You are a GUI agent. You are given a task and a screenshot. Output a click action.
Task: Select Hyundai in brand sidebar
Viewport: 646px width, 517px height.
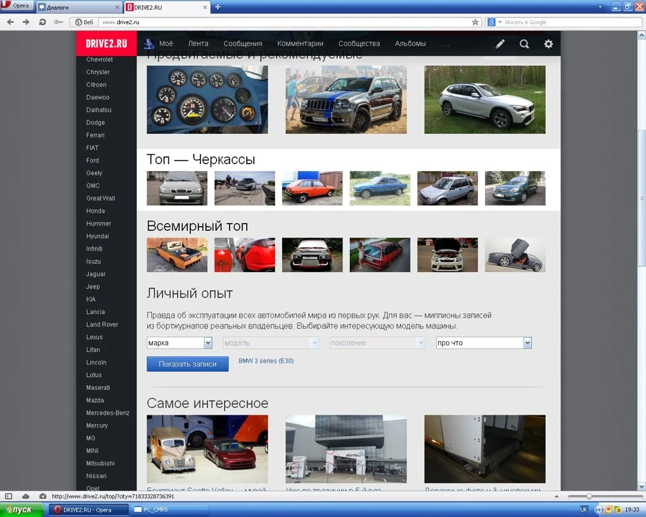click(x=98, y=236)
